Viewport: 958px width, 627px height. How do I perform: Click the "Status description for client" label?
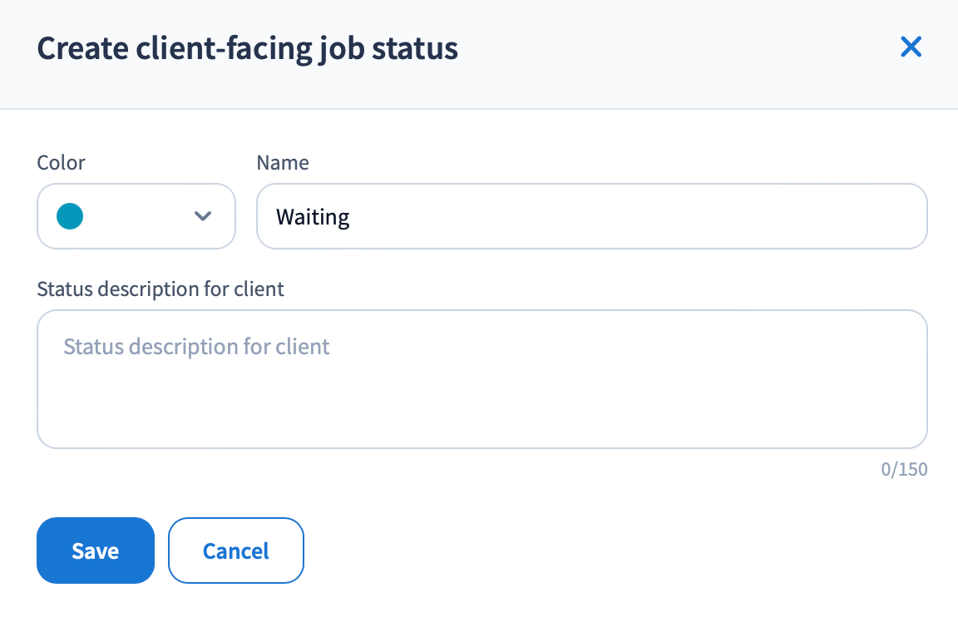coord(160,289)
